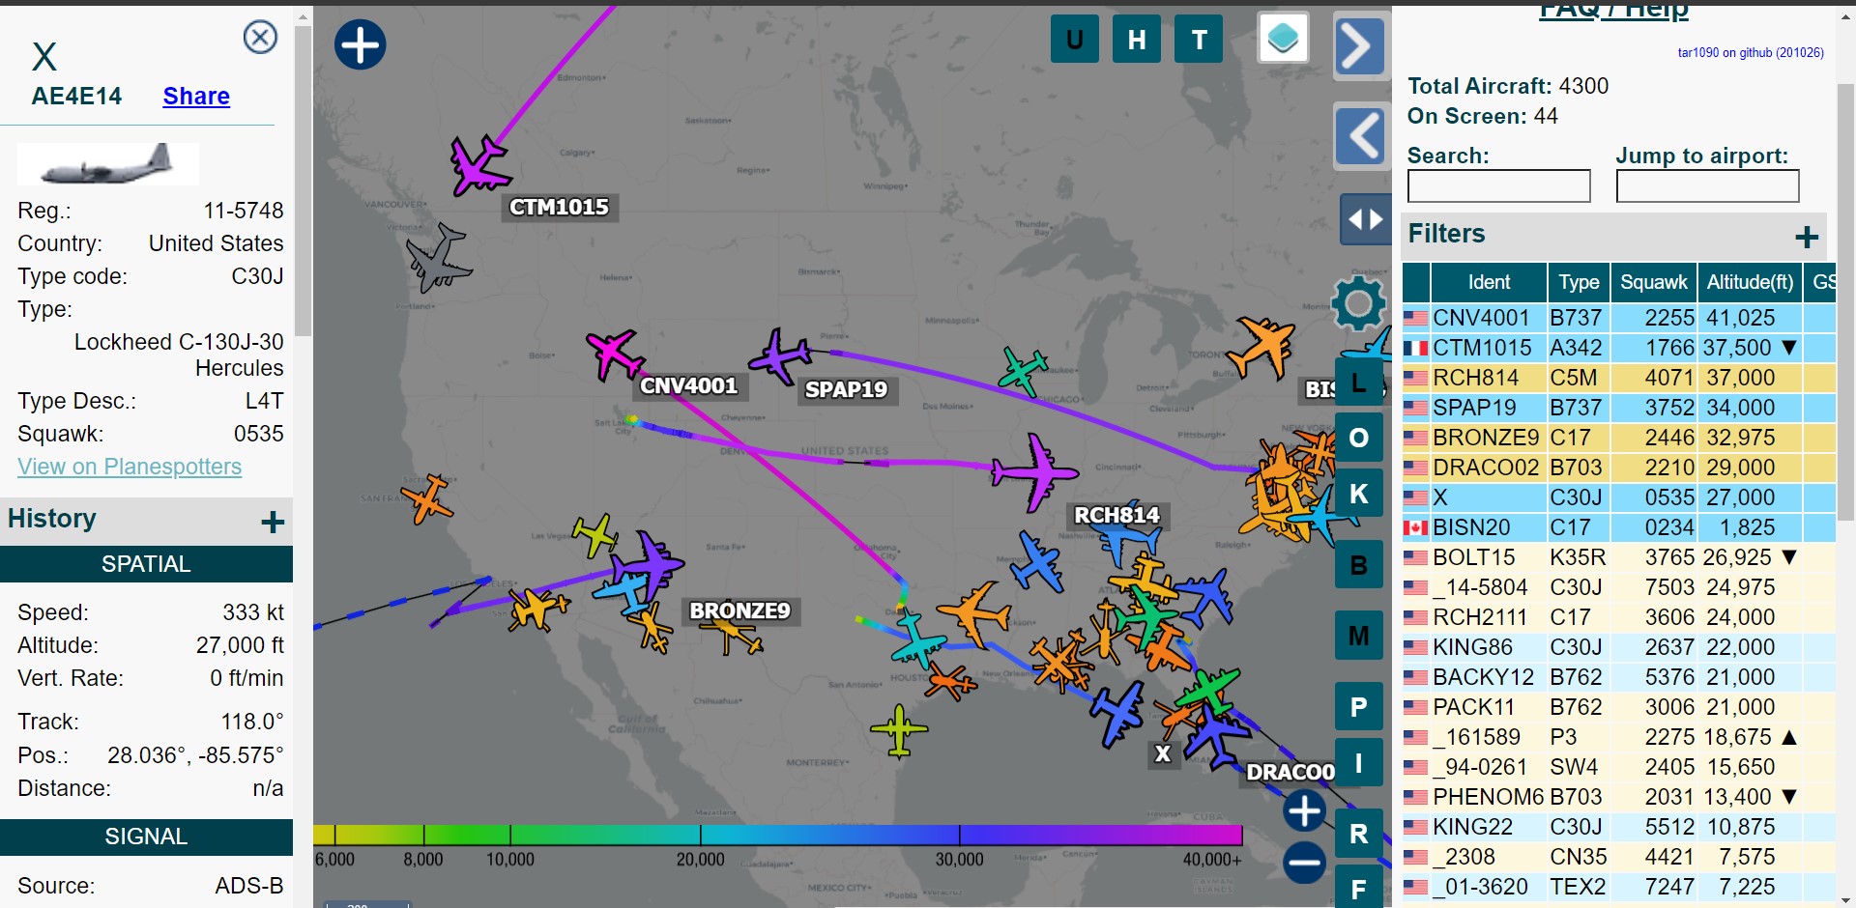Sort table by Type column
The height and width of the screenshot is (908, 1856).
click(x=1579, y=282)
